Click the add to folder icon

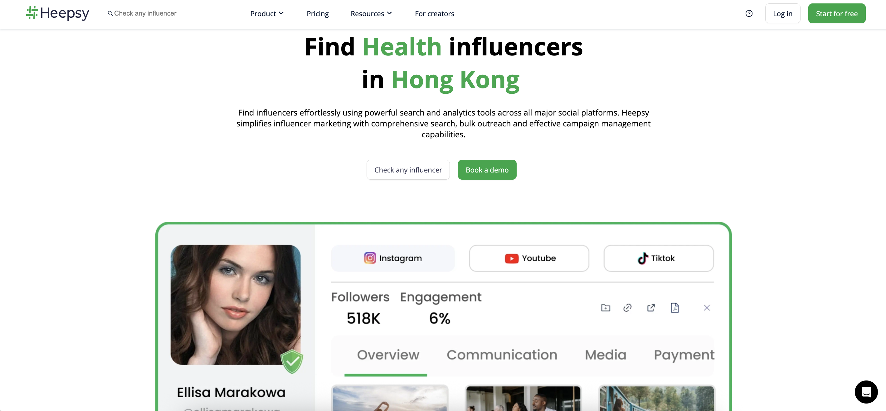pyautogui.click(x=605, y=308)
